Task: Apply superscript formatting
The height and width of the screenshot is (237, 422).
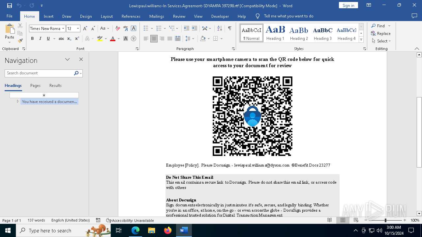Action: (x=77, y=39)
